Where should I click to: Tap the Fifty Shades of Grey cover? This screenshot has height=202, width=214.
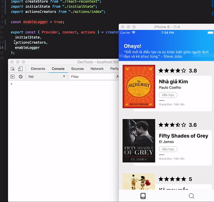[x=139, y=141]
